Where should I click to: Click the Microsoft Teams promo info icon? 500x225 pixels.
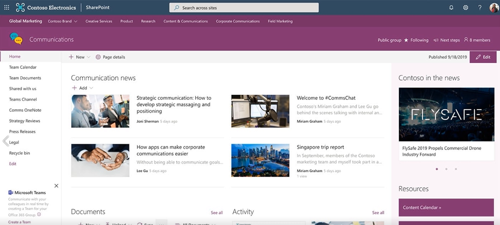pyautogui.click(x=39, y=214)
